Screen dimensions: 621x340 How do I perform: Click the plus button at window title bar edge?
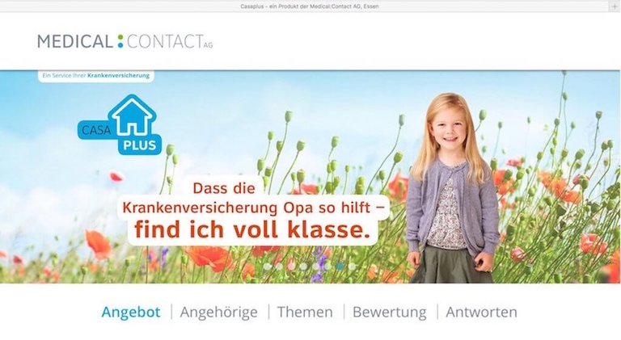pos(615,6)
